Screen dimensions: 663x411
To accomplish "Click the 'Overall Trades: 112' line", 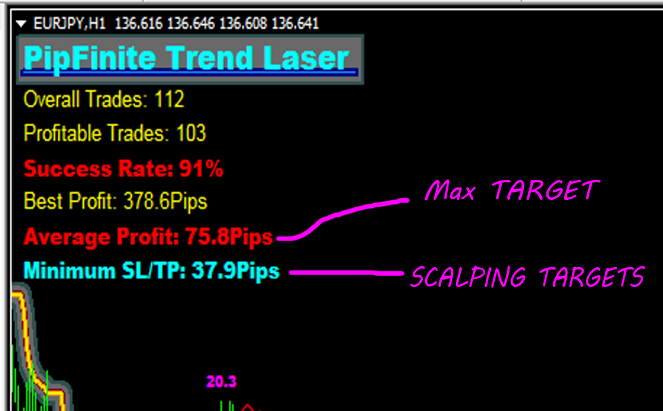I will (x=104, y=100).
